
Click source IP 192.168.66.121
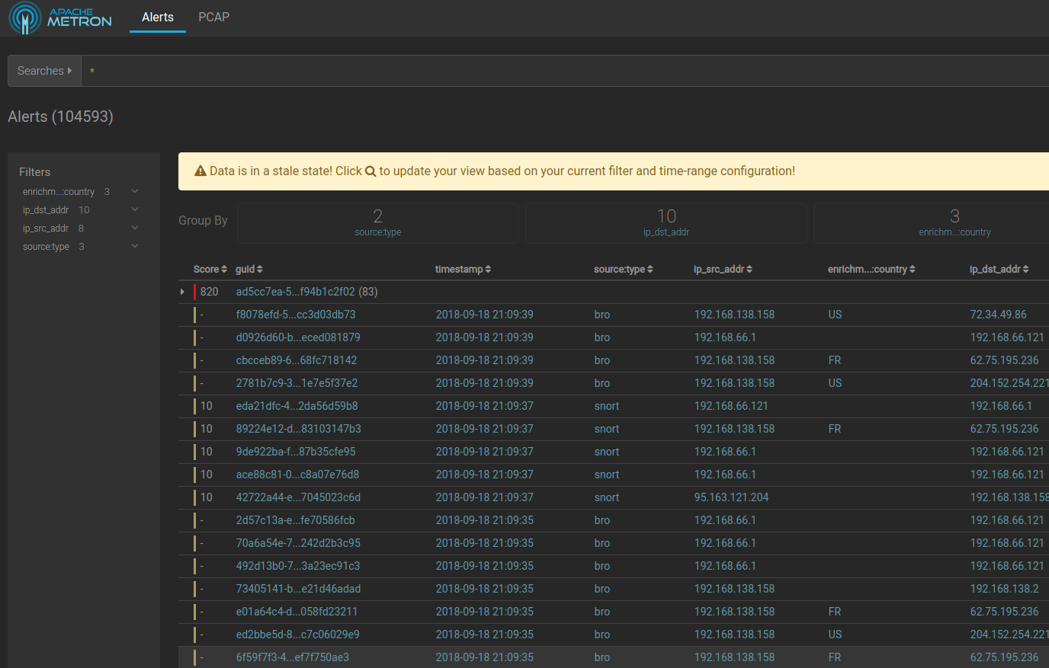(731, 406)
